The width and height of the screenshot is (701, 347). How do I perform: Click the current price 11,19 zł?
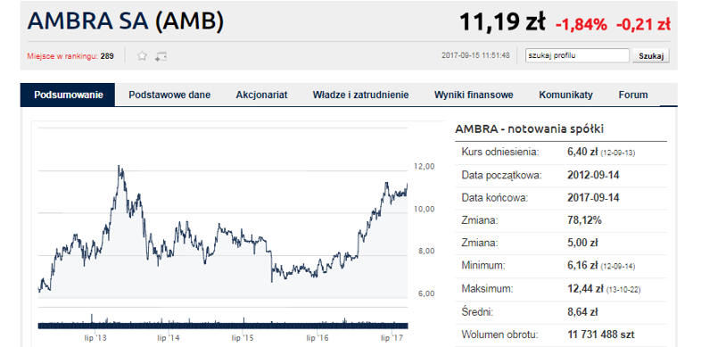coord(502,22)
